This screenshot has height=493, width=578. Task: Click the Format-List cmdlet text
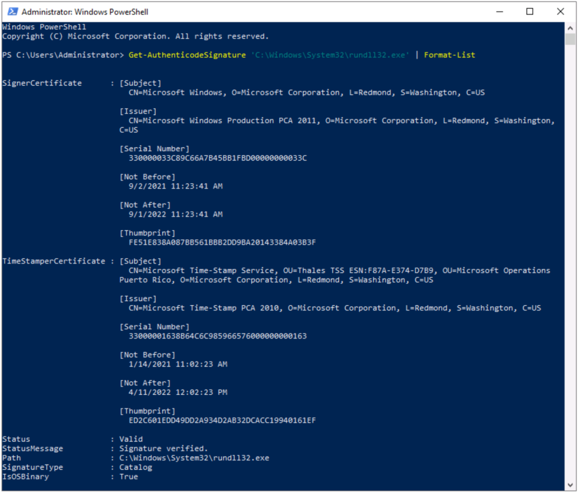pyautogui.click(x=449, y=55)
